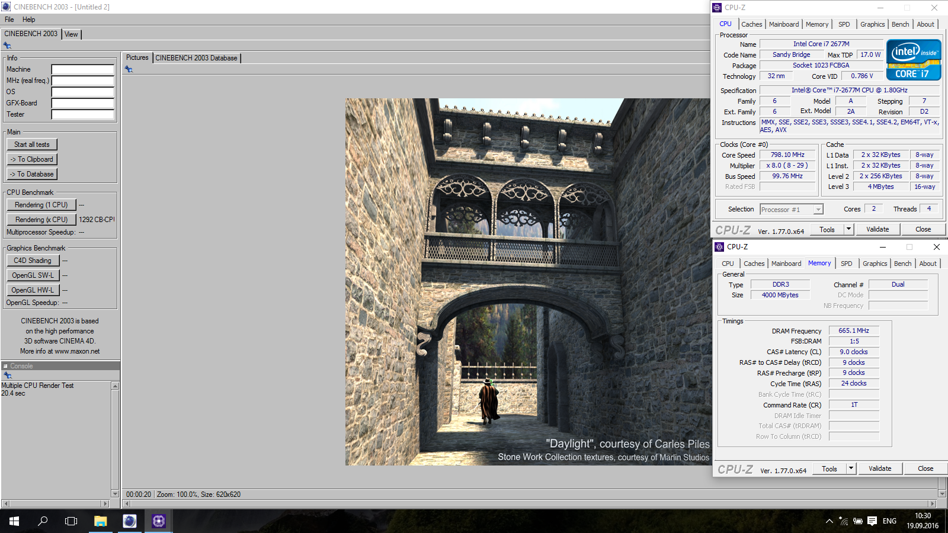Click '20.4 sec' in Console

pyautogui.click(x=13, y=393)
